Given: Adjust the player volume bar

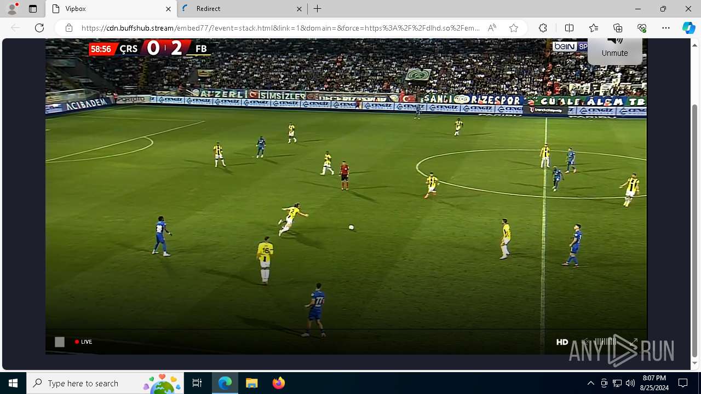Looking at the screenshot, I should point(605,341).
